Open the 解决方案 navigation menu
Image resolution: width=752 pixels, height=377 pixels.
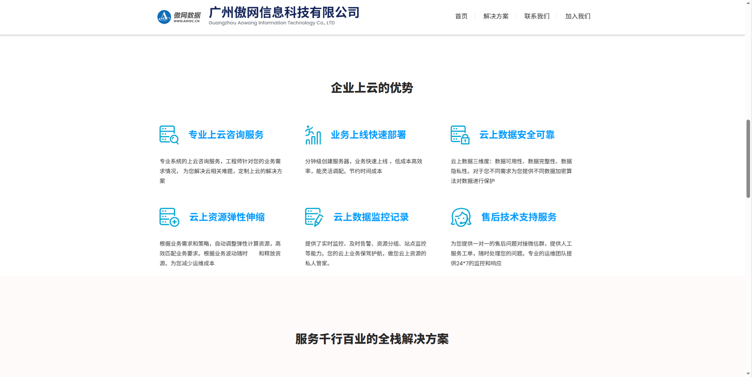tap(496, 16)
